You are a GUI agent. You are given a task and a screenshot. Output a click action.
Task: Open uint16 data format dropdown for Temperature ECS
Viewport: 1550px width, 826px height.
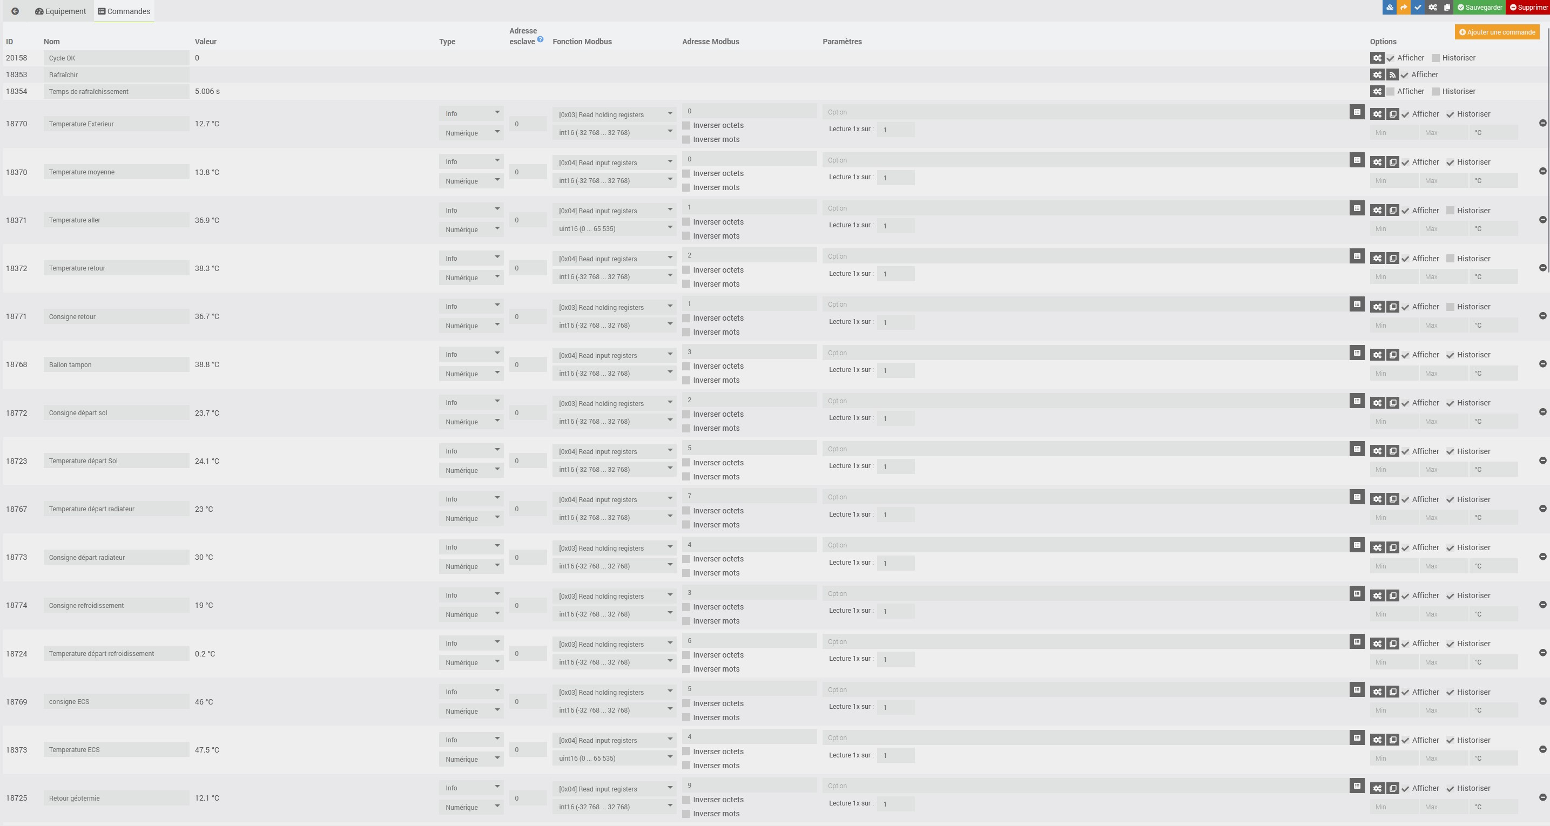613,758
